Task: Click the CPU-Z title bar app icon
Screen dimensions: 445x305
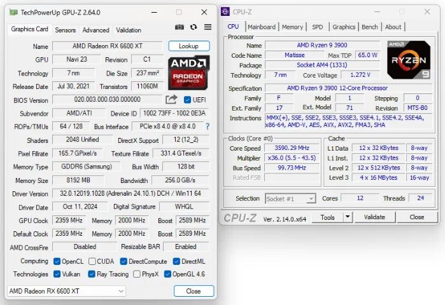Action: point(225,11)
